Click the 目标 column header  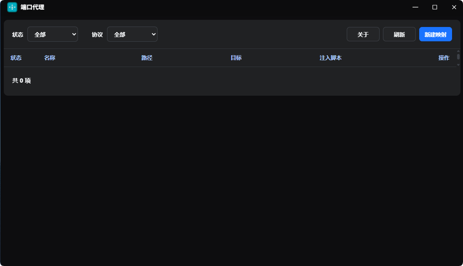coord(236,58)
